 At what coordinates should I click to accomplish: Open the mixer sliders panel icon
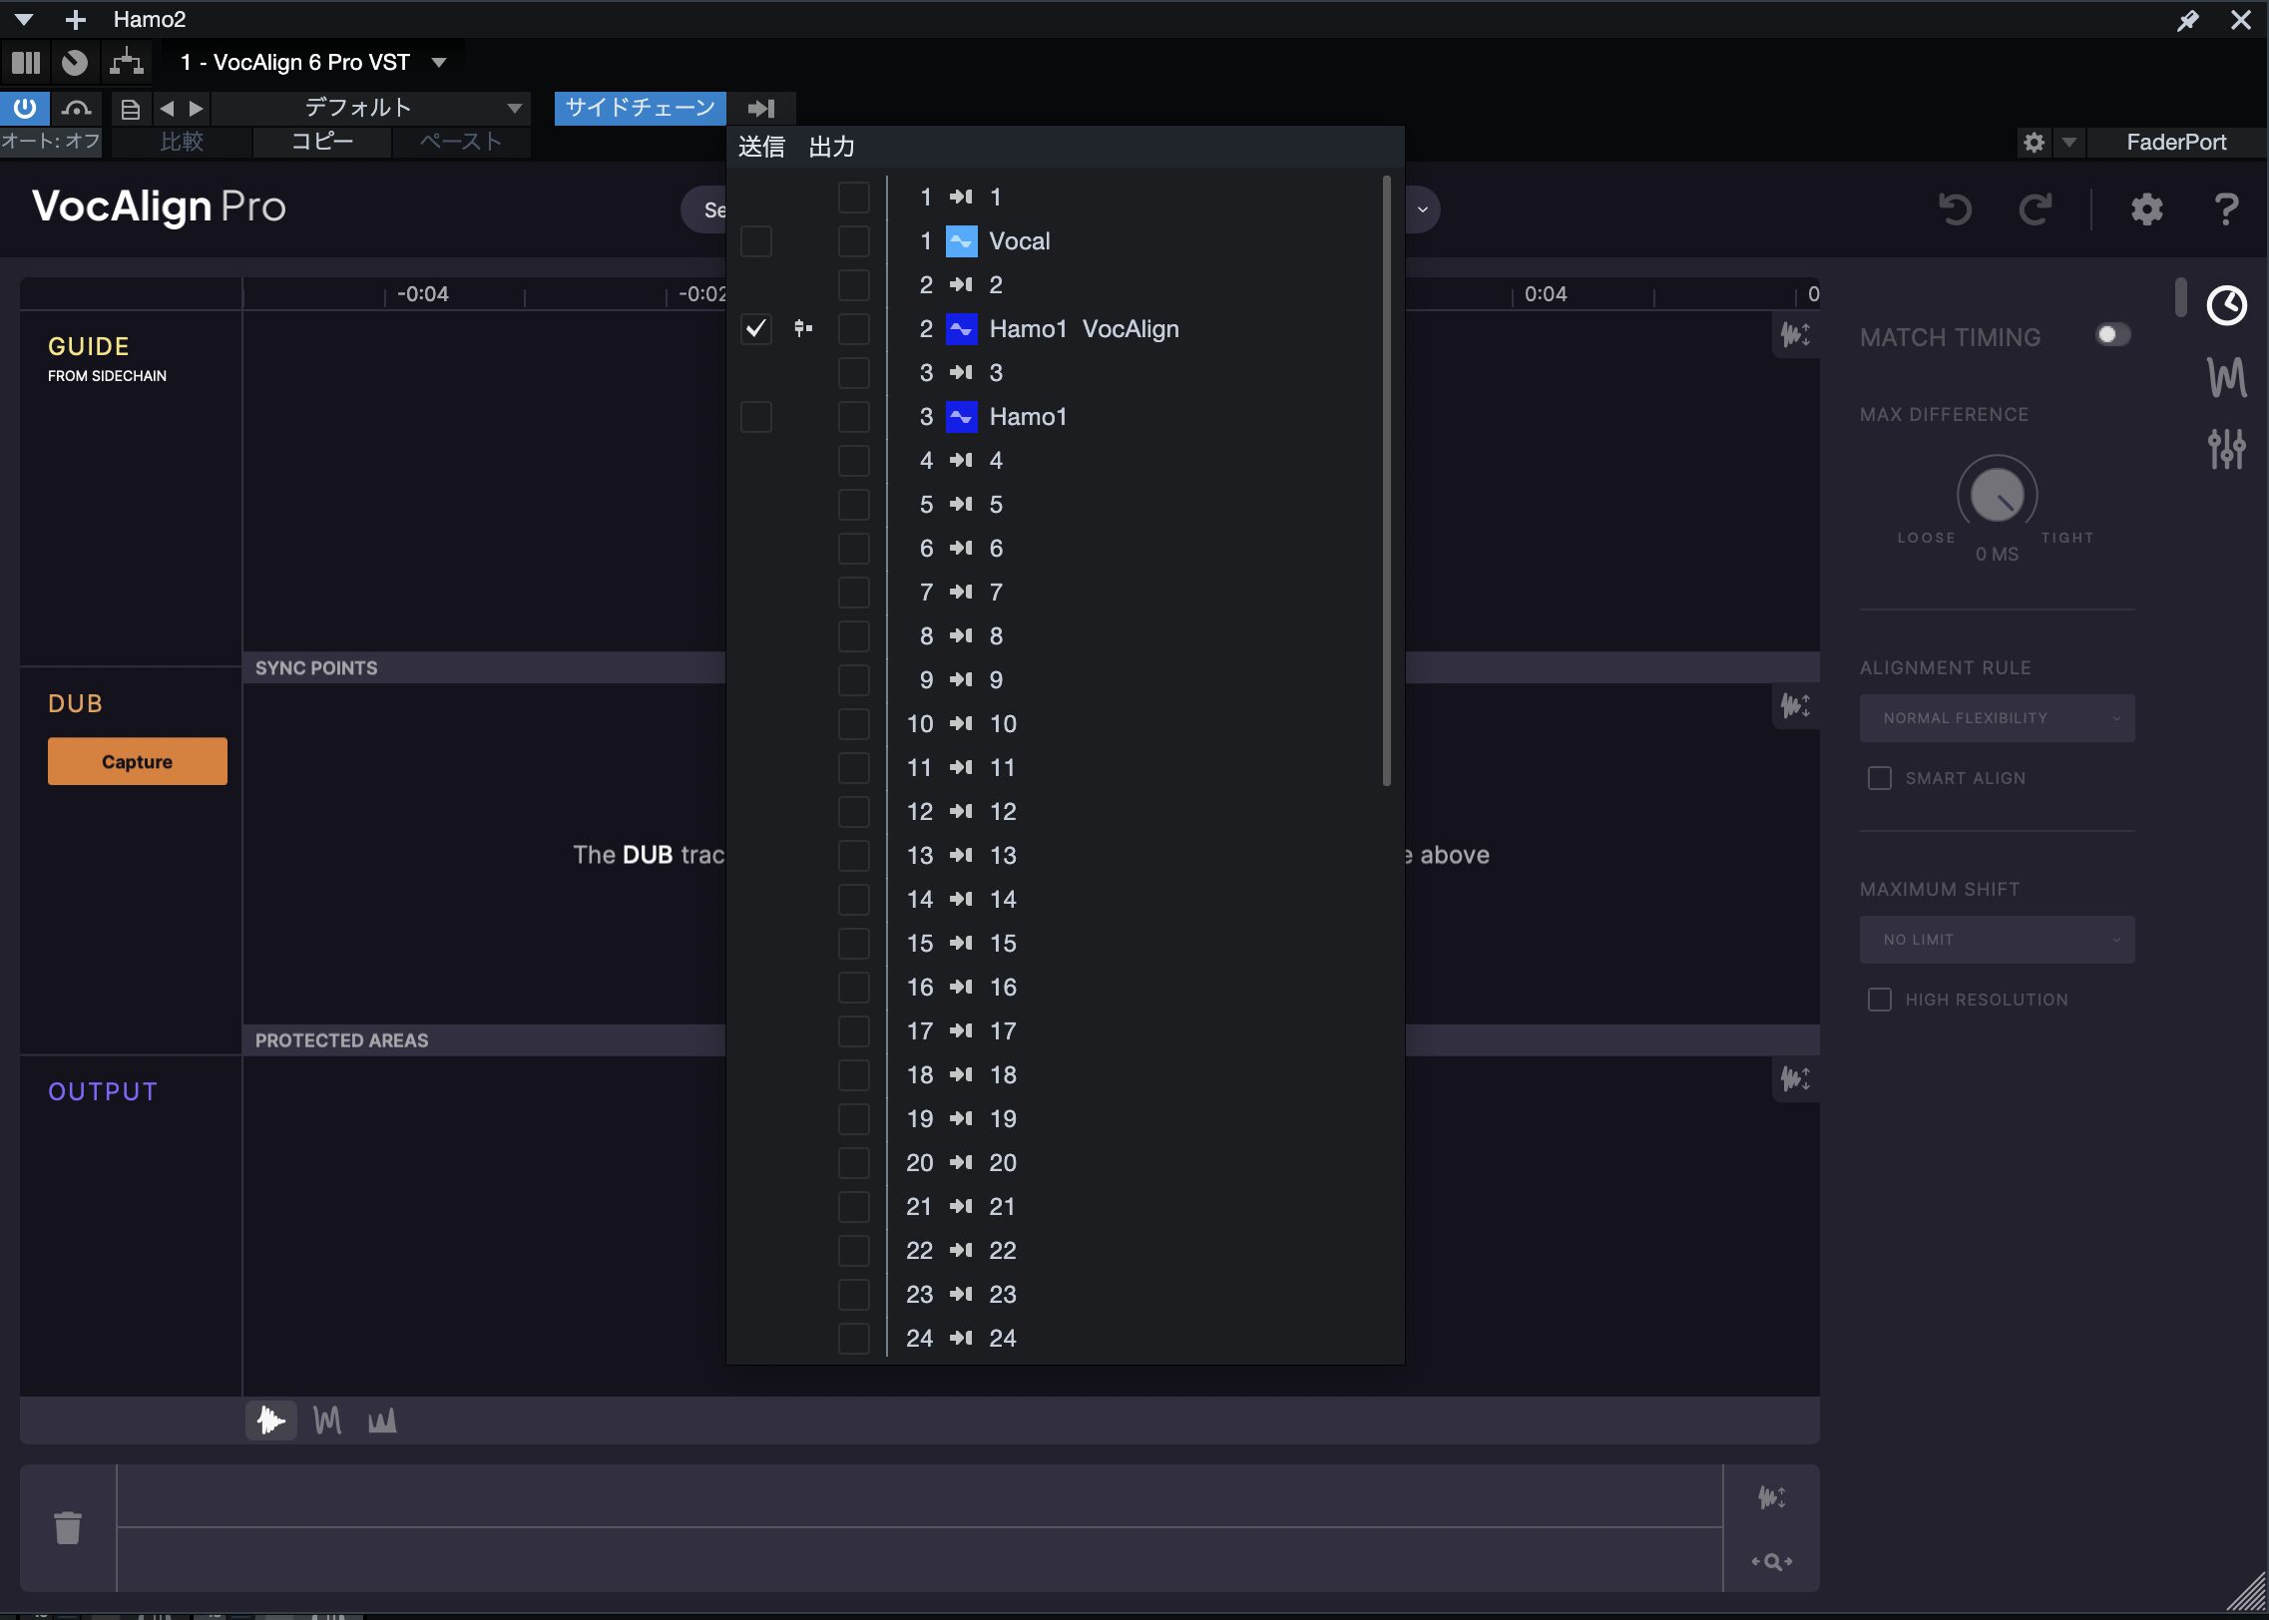2226,449
